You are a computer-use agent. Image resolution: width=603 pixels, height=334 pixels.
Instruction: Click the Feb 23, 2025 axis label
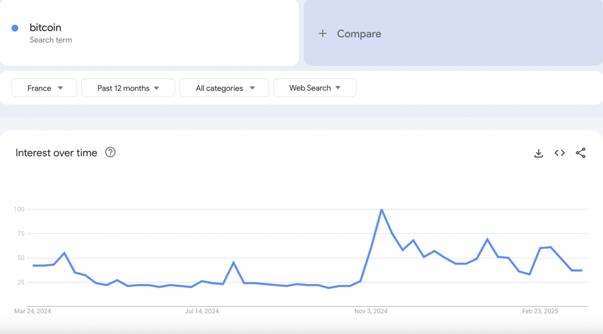[540, 311]
